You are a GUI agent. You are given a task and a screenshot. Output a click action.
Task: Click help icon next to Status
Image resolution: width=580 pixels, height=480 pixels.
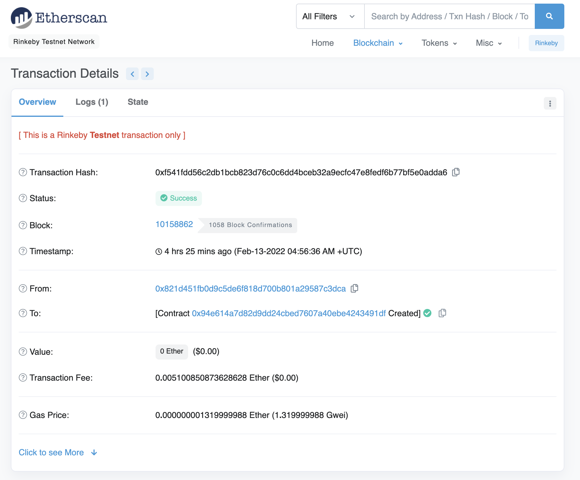[x=23, y=198]
